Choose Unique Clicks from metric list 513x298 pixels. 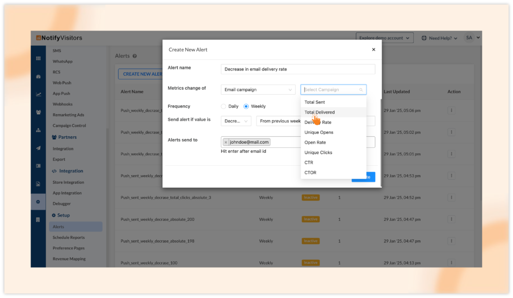[333, 152]
